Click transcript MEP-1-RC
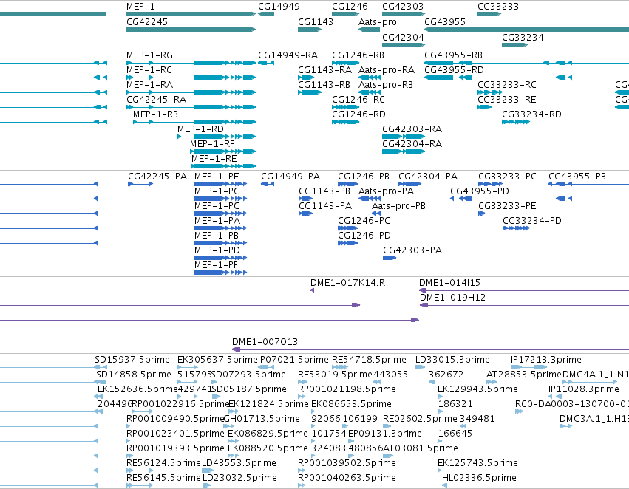Viewport: 629px width, 489px height. [191, 78]
